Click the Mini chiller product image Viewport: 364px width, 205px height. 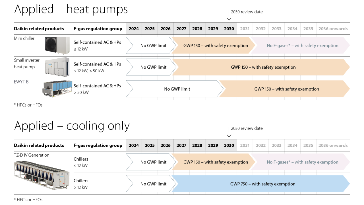[57, 45]
